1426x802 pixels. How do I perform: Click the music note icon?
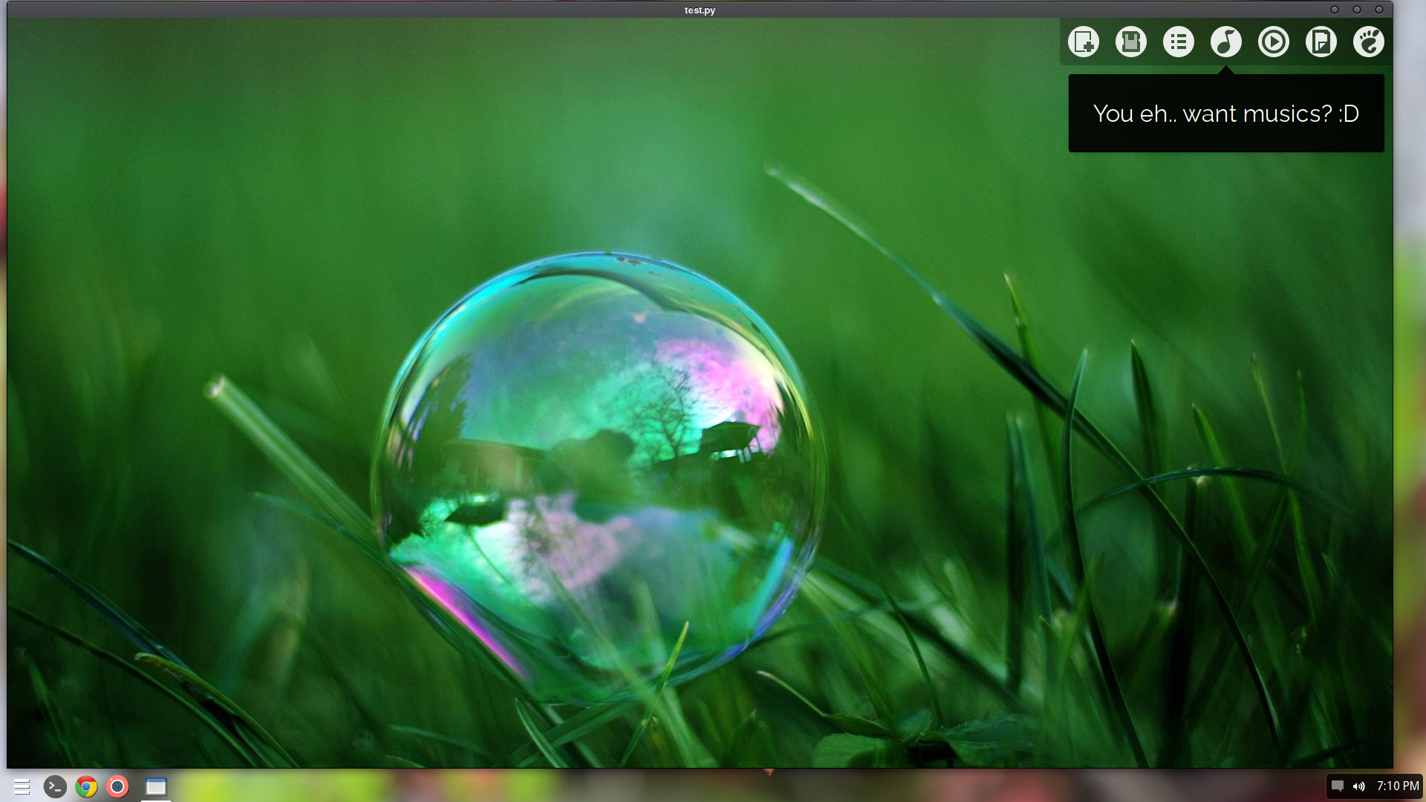[x=1226, y=42]
